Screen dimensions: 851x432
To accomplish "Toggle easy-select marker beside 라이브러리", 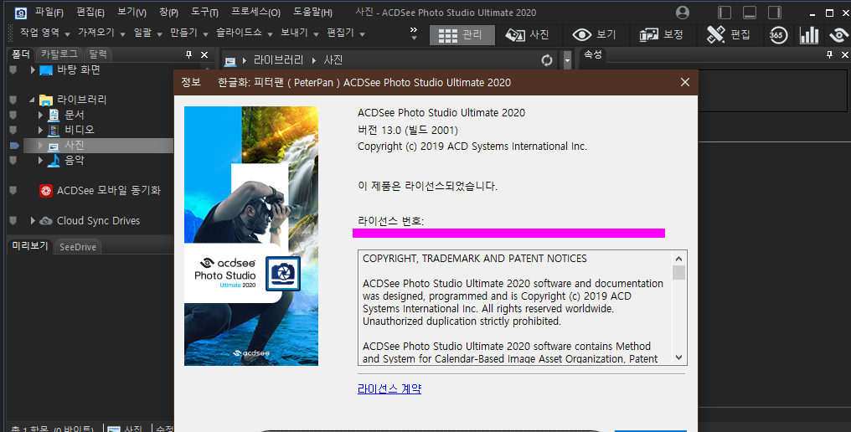I will [x=13, y=100].
